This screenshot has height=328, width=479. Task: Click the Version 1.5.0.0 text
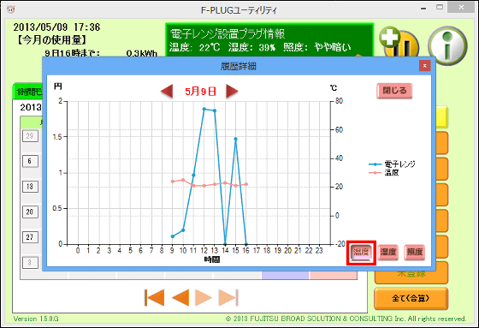coord(36,319)
